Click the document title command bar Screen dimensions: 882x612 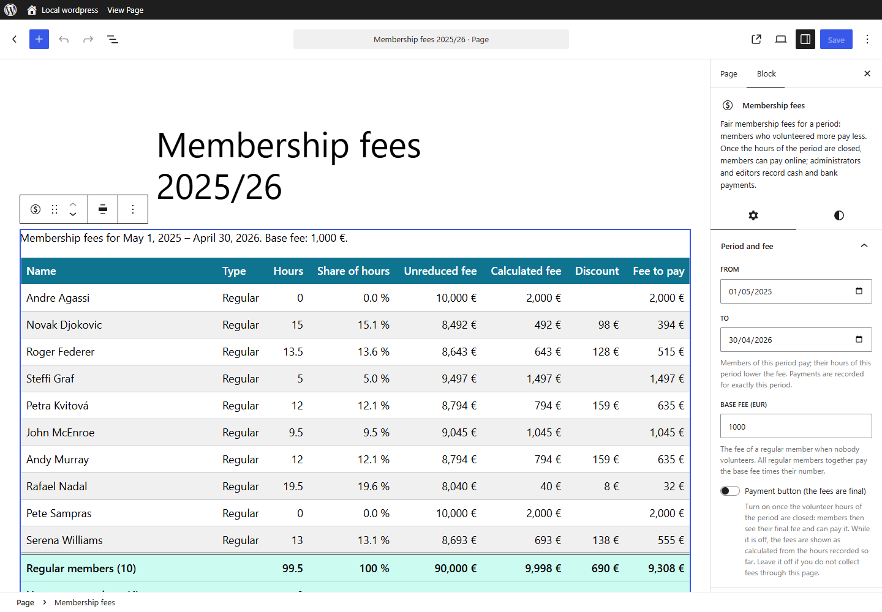pyautogui.click(x=431, y=39)
